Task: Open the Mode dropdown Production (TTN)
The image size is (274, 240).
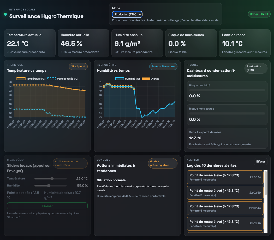Action: coord(127,14)
